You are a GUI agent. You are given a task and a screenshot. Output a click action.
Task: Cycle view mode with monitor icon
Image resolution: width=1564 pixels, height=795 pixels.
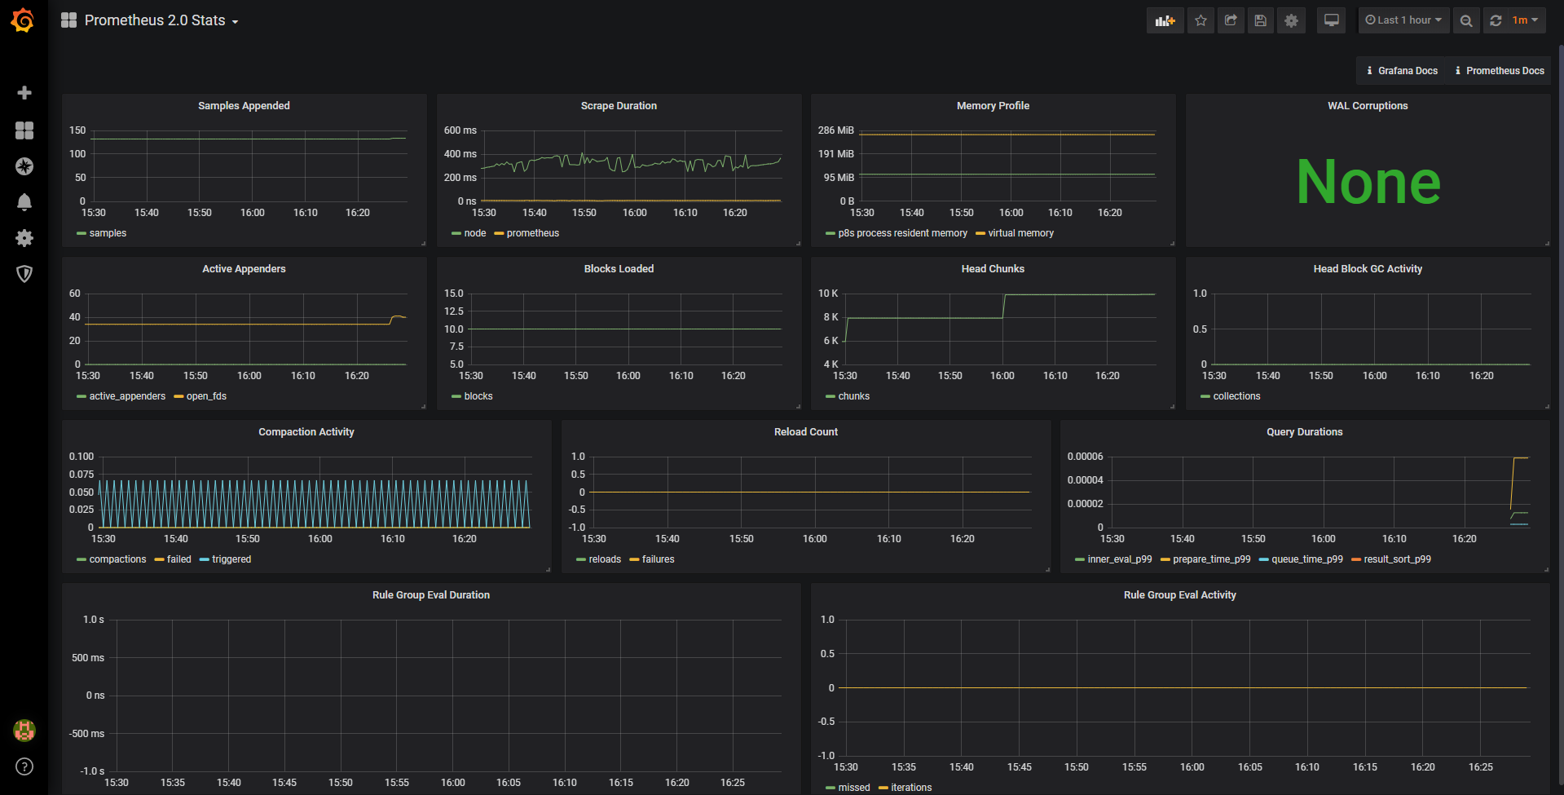tap(1332, 20)
